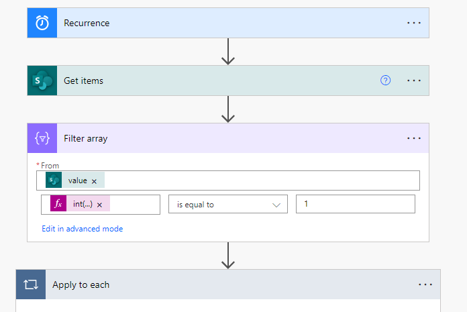This screenshot has width=467, height=312.
Task: Remove the value token from From field
Action: point(94,181)
